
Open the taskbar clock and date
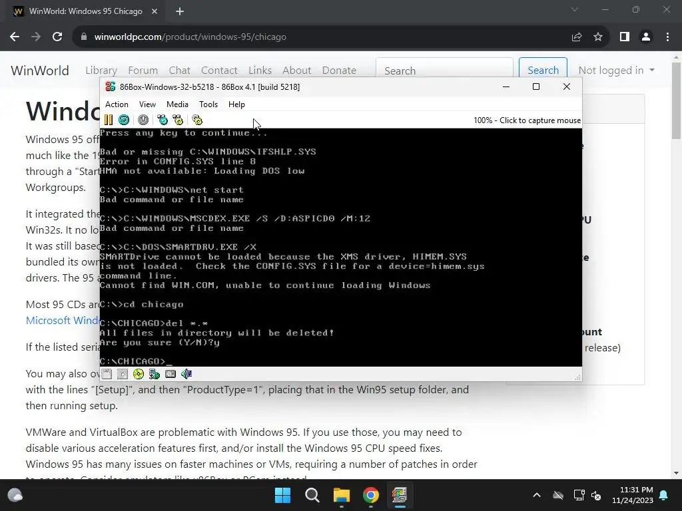tap(633, 495)
